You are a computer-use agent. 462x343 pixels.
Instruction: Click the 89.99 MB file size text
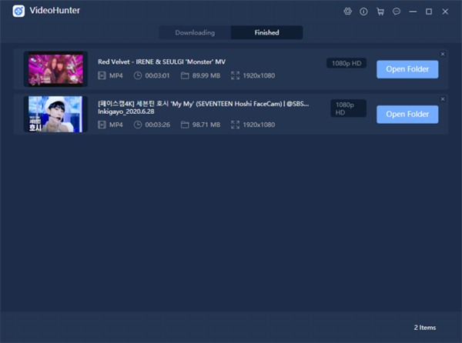click(206, 75)
